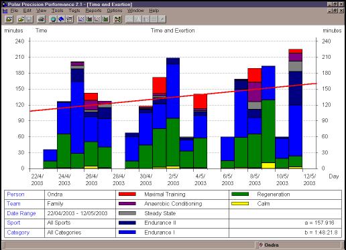Click the Date Range field label
This screenshot has height=250, width=346.
[x=21, y=213]
